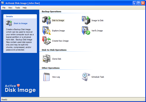Open the File menu
Image resolution: width=146 pixels, height=102 pixels.
(x=4, y=8)
